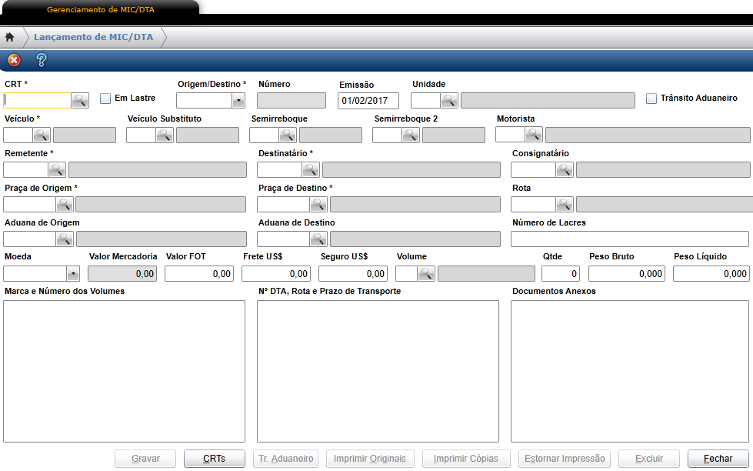Viewport: 753px width, 471px height.
Task: Select Gerenciamento de MIC/DTA tab
Action: [100, 9]
